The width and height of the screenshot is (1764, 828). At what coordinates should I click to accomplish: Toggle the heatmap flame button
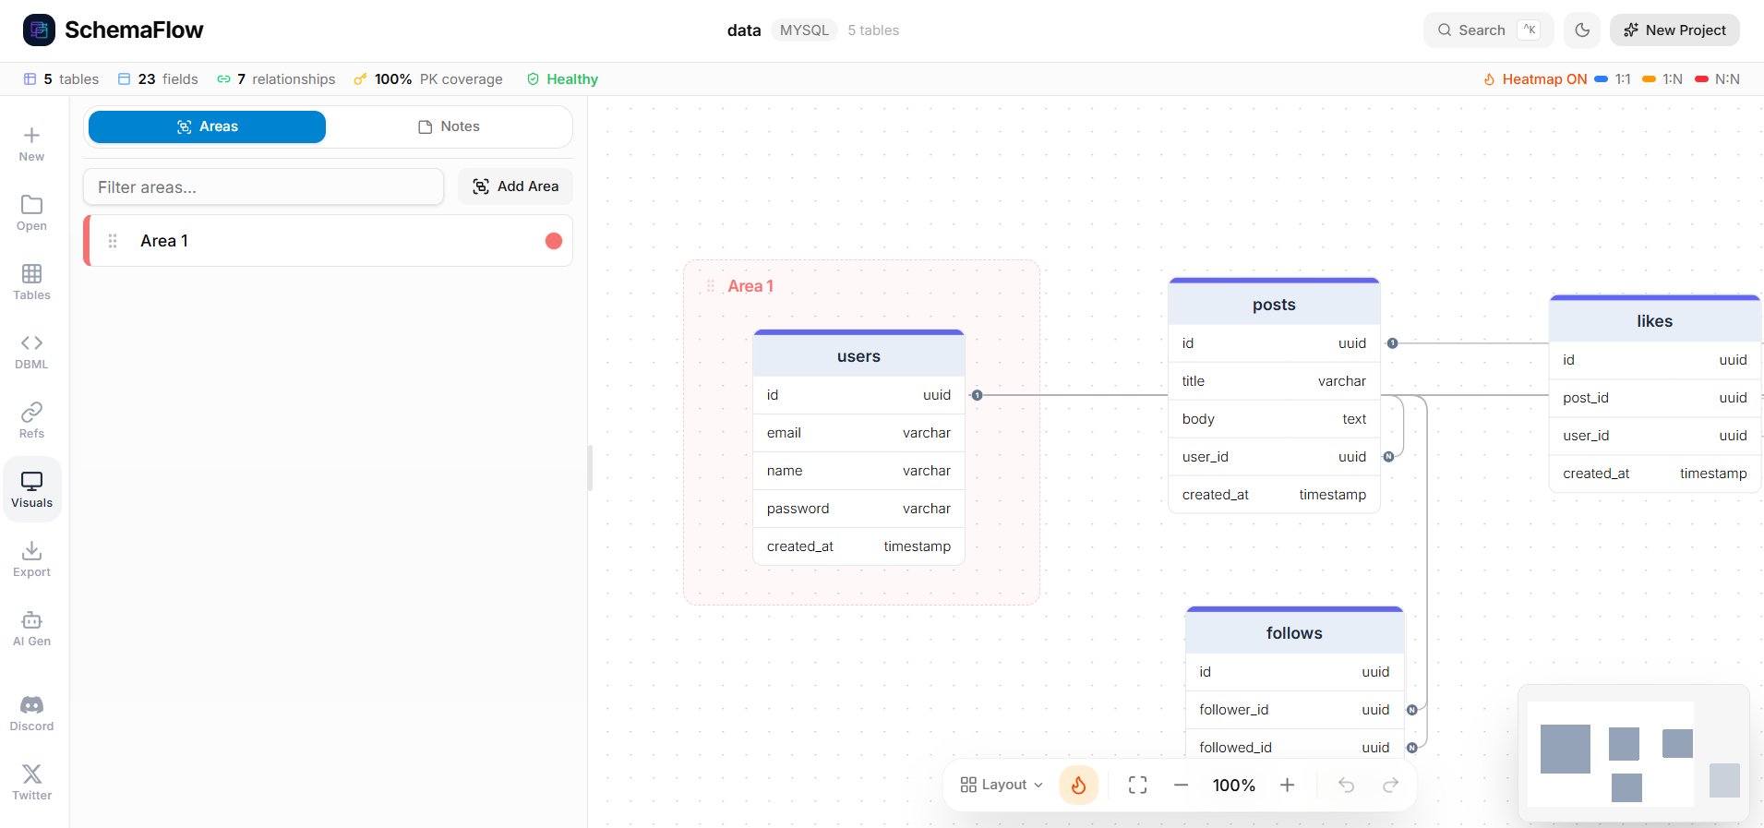pyautogui.click(x=1078, y=785)
